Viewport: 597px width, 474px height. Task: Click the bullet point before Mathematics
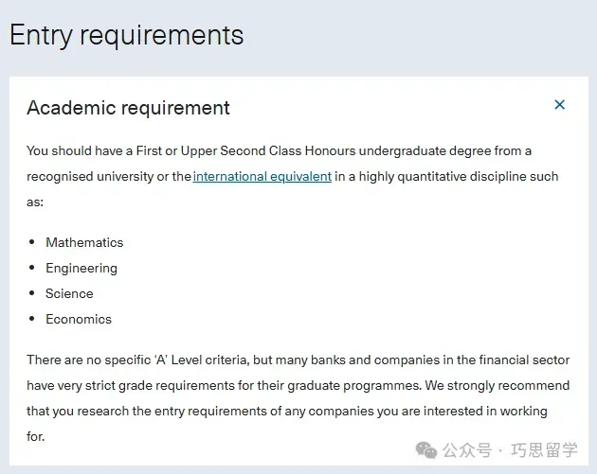tap(31, 243)
